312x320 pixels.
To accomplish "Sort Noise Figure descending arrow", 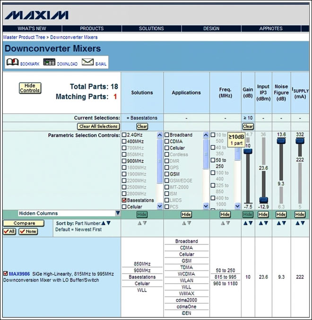I will coord(284,223).
